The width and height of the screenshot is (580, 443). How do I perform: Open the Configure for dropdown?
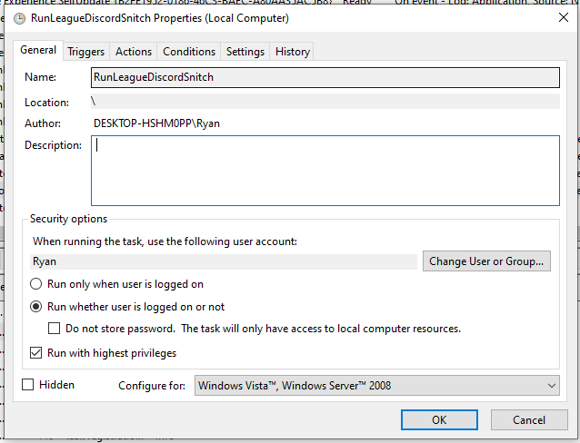pyautogui.click(x=377, y=386)
